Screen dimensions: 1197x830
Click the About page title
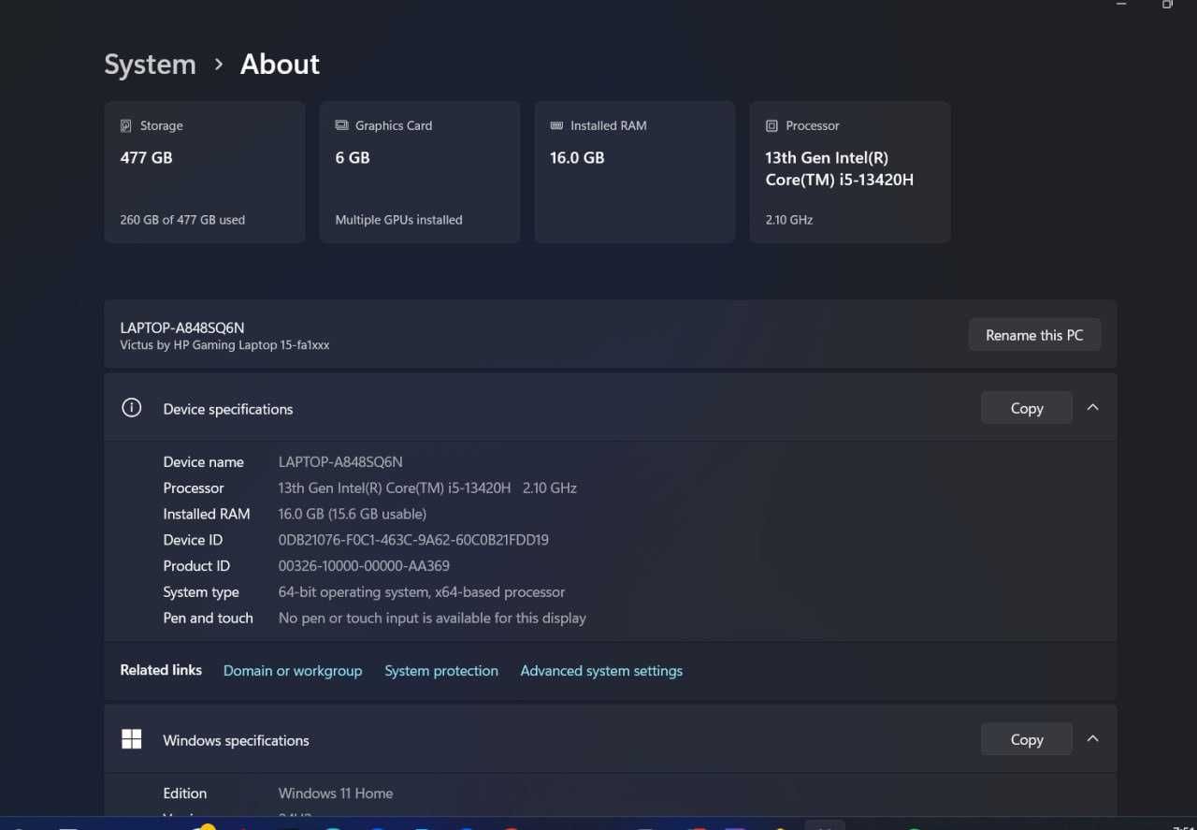[280, 65]
